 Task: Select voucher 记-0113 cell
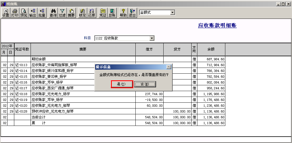[x=22, y=65]
